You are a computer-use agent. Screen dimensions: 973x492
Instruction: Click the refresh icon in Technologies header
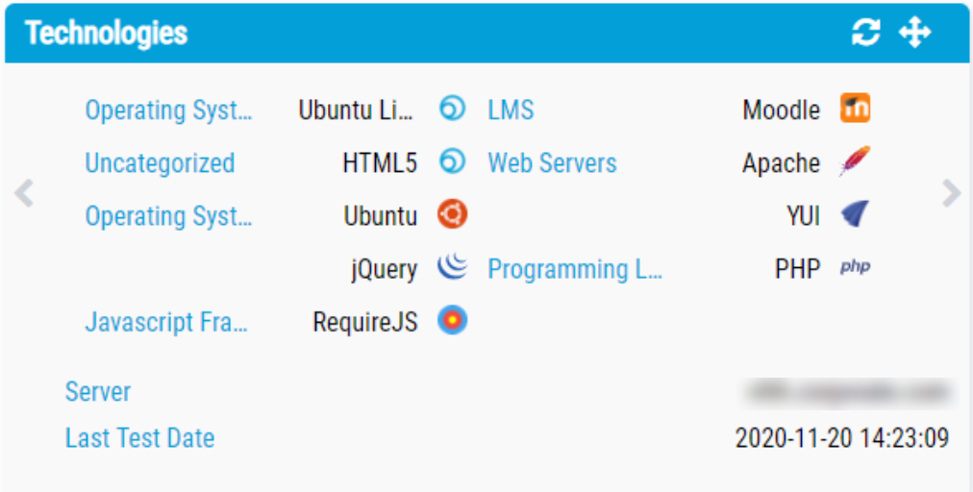point(865,34)
